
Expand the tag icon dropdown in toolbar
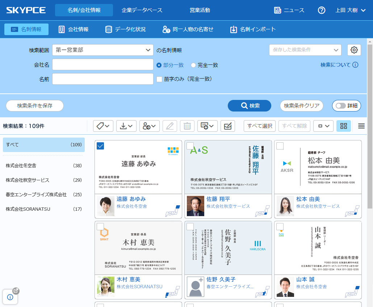103,126
